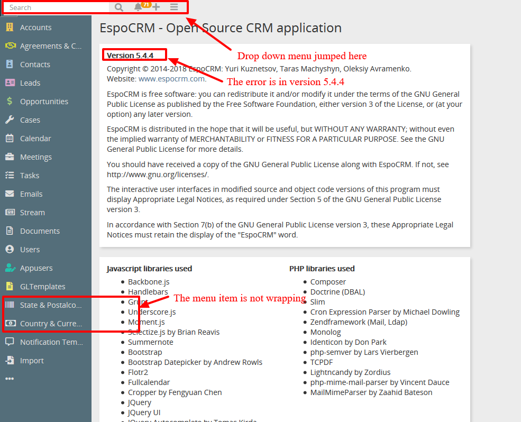Open the Import menu label
Viewport: 521px width, 422px height.
pos(32,361)
